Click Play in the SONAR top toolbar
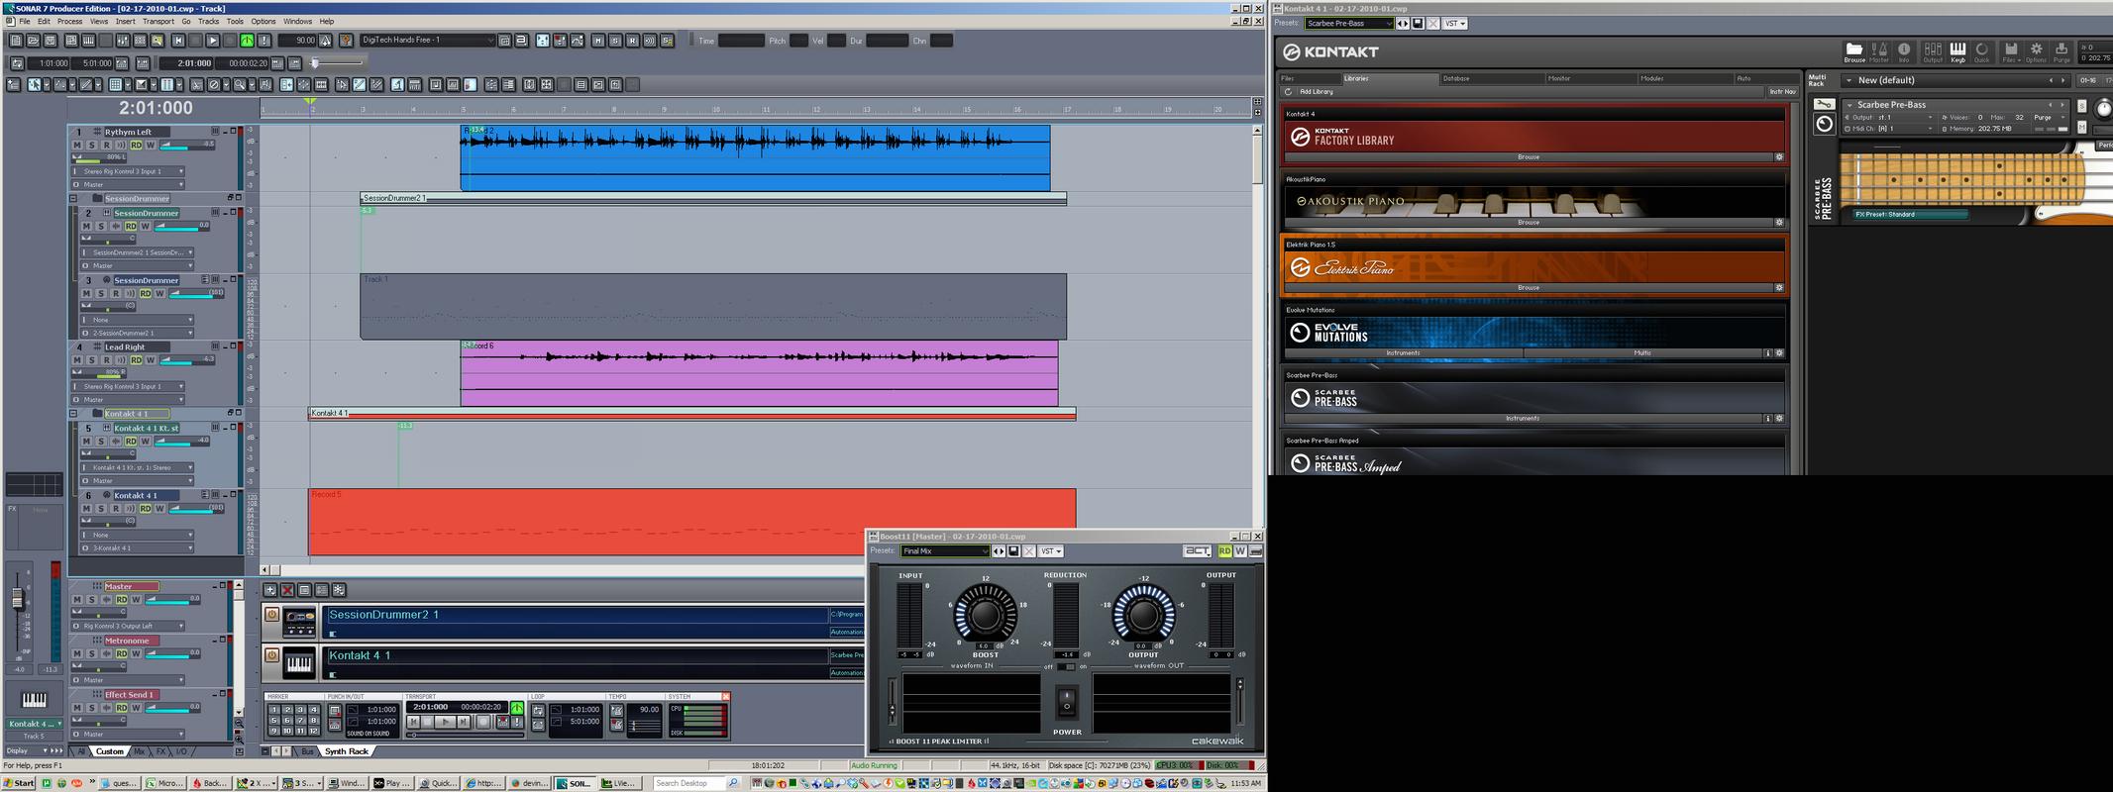This screenshot has width=2113, height=792. point(212,41)
